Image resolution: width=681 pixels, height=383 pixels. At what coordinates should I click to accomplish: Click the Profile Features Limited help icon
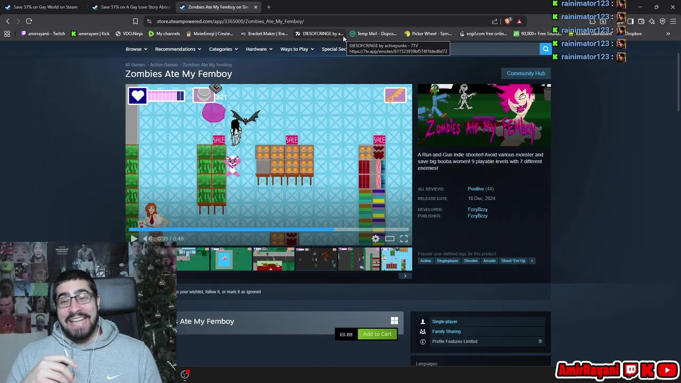[x=540, y=342]
